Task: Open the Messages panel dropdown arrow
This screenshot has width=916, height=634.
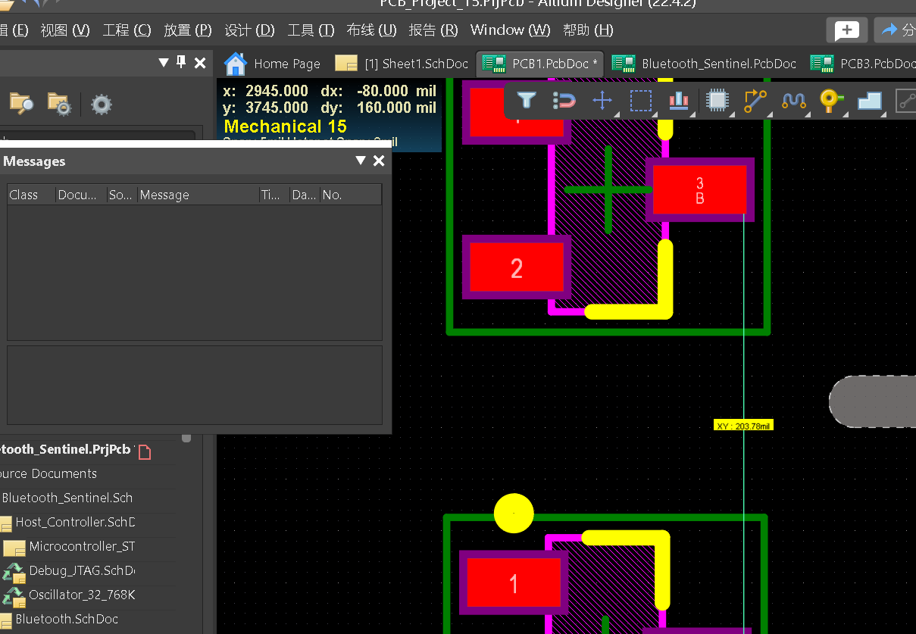Action: (x=361, y=161)
